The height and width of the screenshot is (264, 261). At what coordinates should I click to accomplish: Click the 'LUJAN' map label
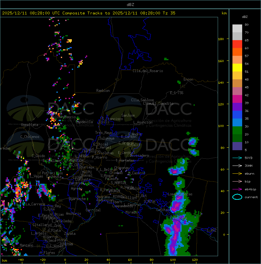tap(77, 177)
